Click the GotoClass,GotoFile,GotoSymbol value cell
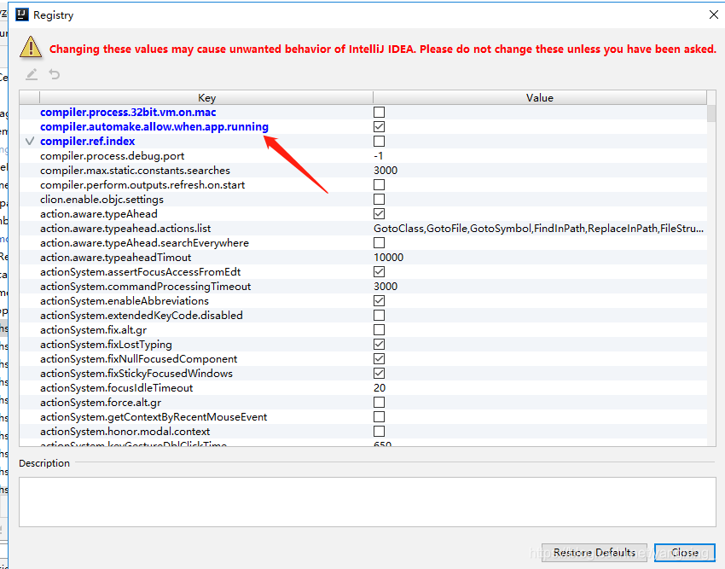Screen dimensions: 725x569 pos(539,229)
